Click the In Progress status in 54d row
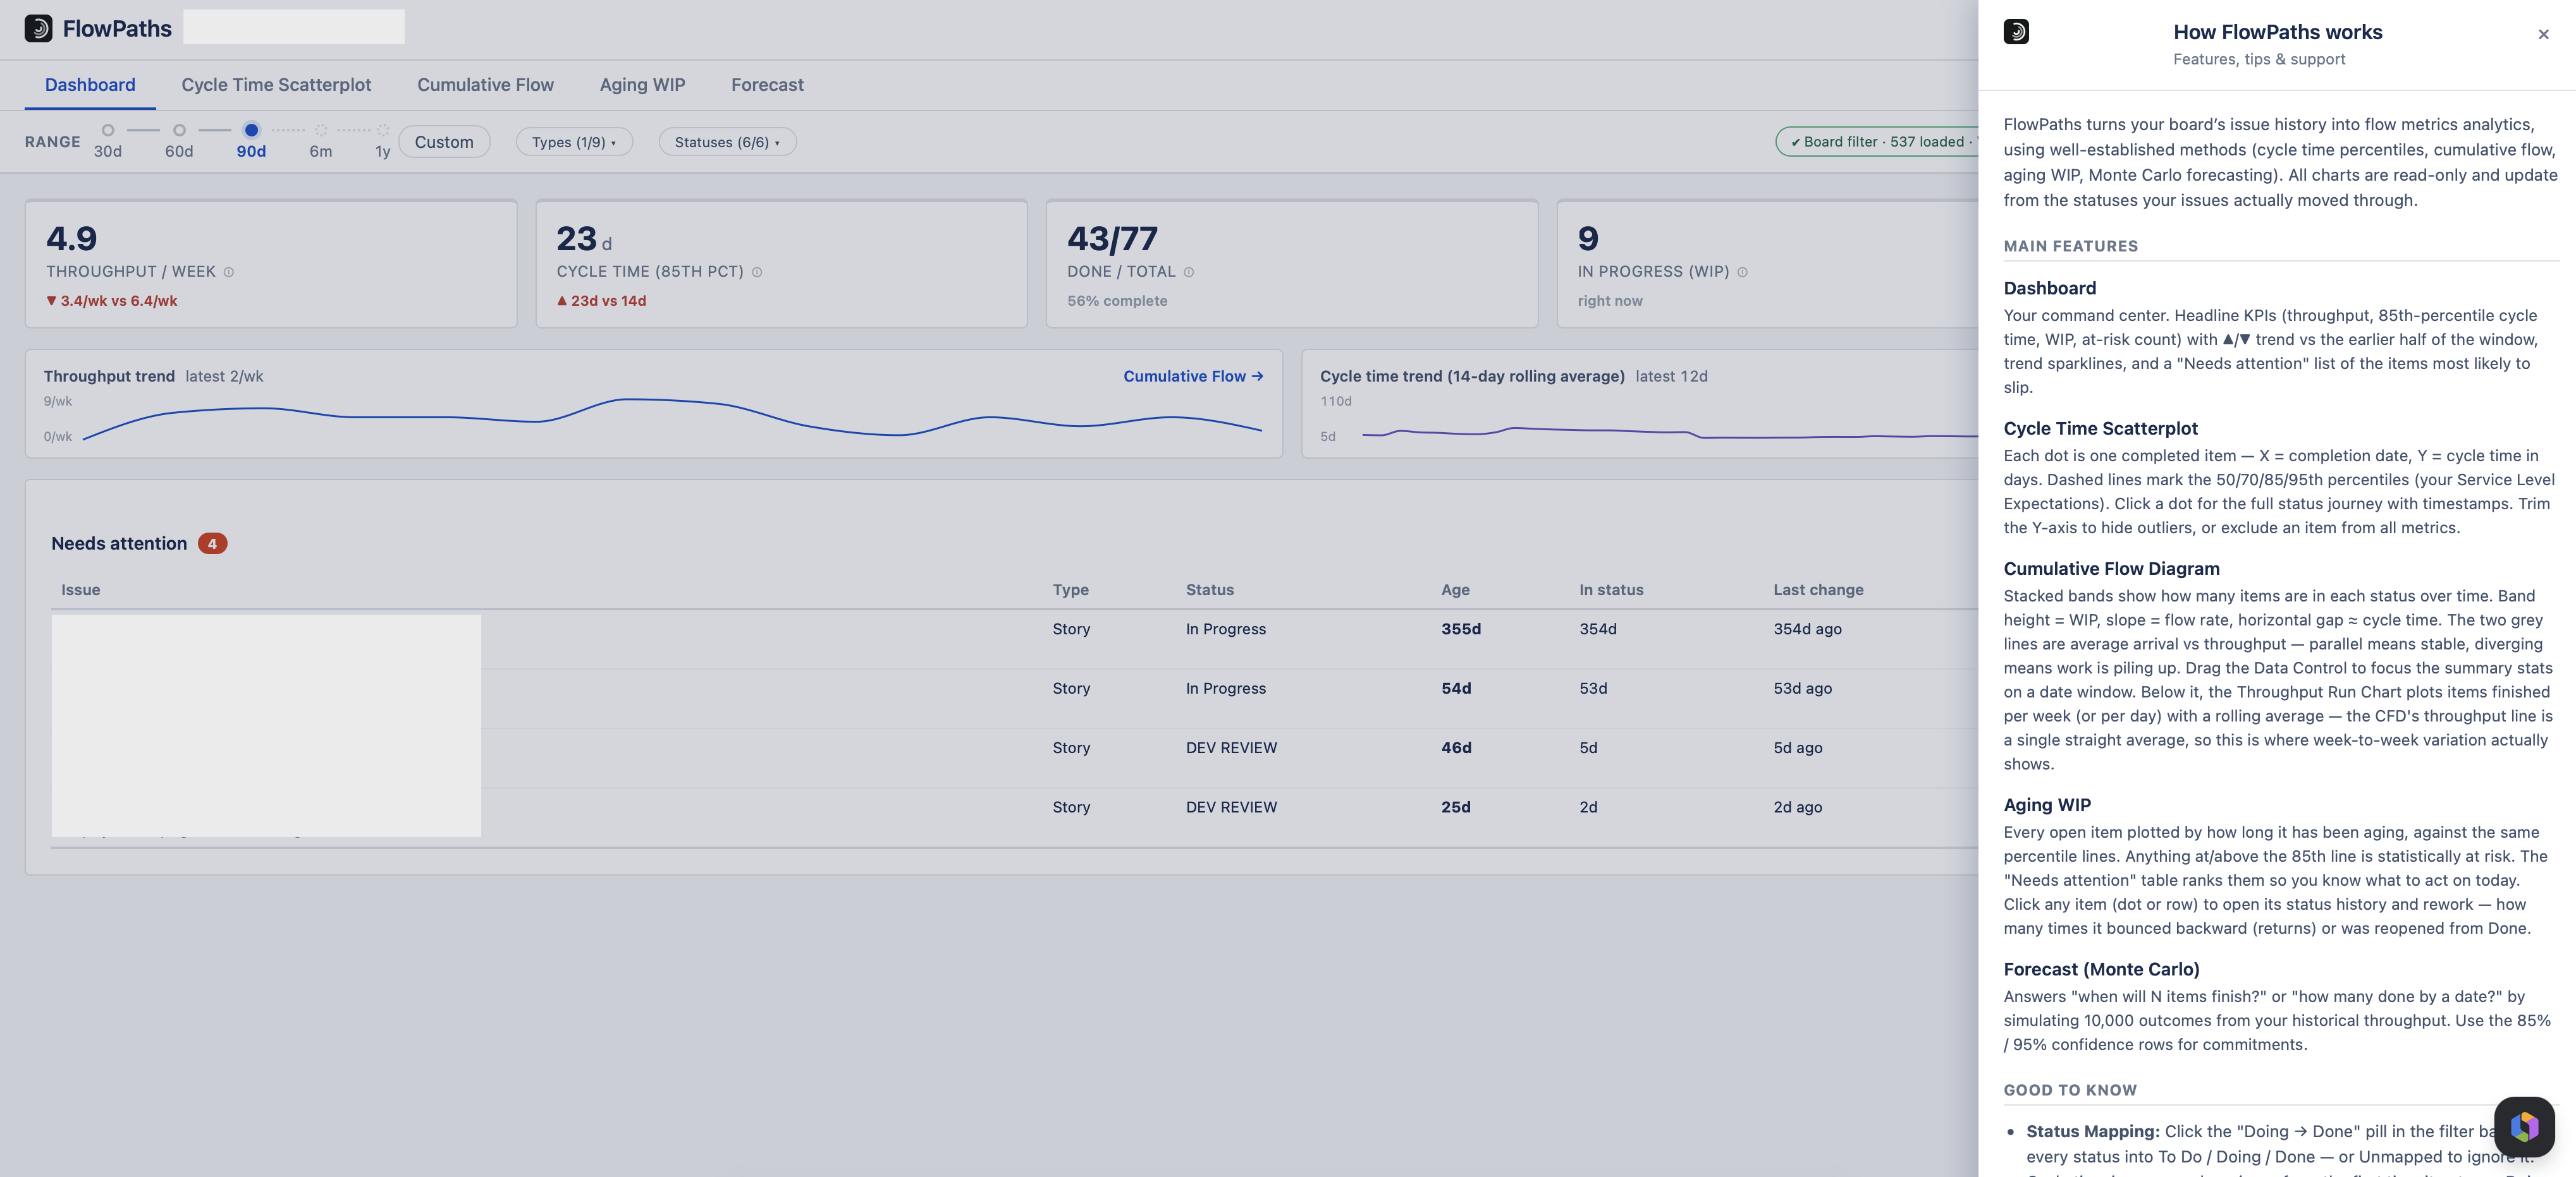This screenshot has width=2576, height=1177. pos(1226,689)
